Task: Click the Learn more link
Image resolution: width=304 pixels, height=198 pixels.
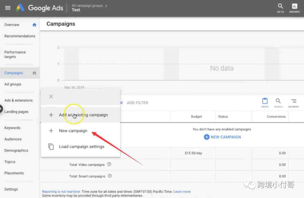Action: pyautogui.click(x=182, y=192)
